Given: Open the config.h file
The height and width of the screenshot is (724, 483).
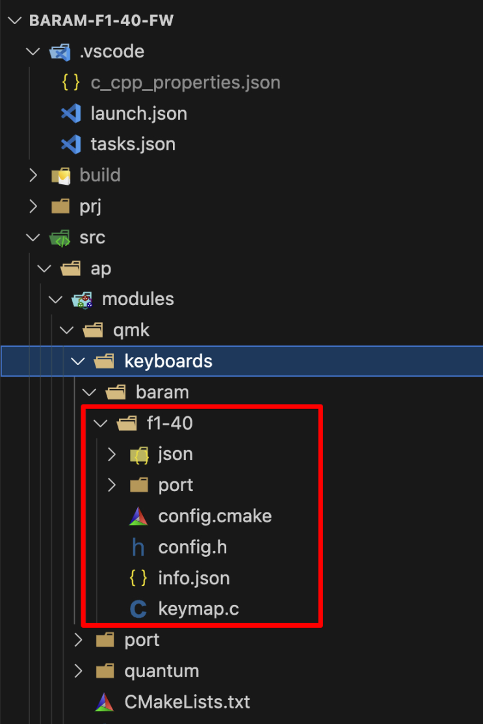Looking at the screenshot, I should click(x=192, y=548).
